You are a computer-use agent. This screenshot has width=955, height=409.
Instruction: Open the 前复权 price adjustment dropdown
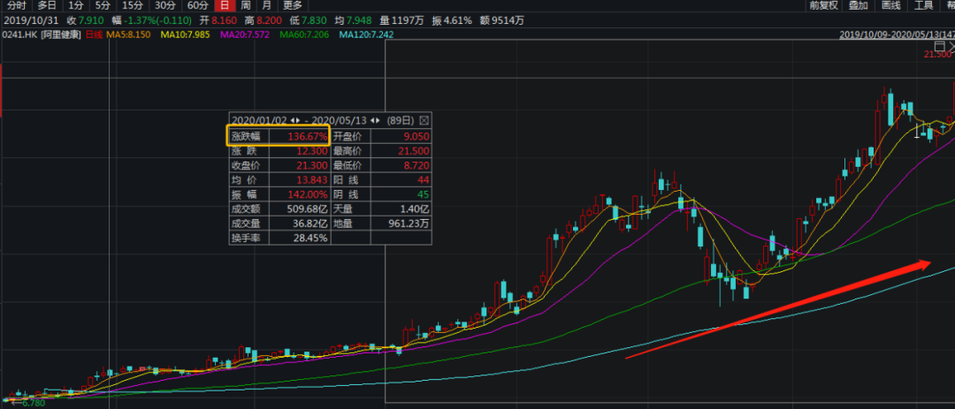pos(823,5)
